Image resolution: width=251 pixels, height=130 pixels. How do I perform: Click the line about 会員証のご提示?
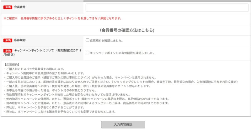(x=80, y=78)
